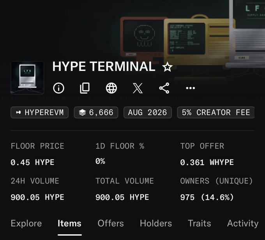Screen dimensions: 265x240
Task: Click the AUG 2026 date badge
Action: click(148, 112)
